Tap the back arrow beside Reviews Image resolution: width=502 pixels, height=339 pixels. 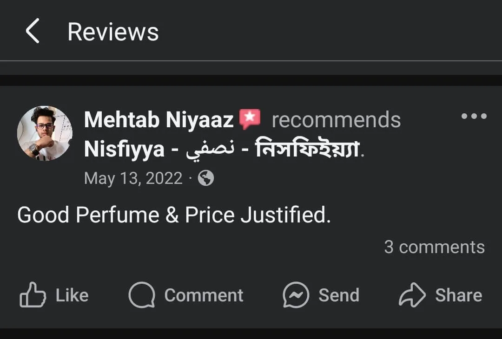pyautogui.click(x=33, y=32)
